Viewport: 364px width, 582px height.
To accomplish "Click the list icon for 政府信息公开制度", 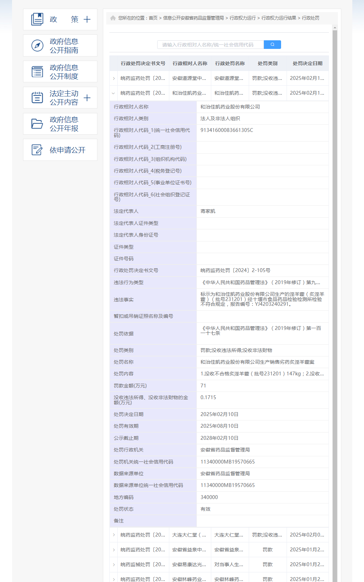I will [37, 72].
